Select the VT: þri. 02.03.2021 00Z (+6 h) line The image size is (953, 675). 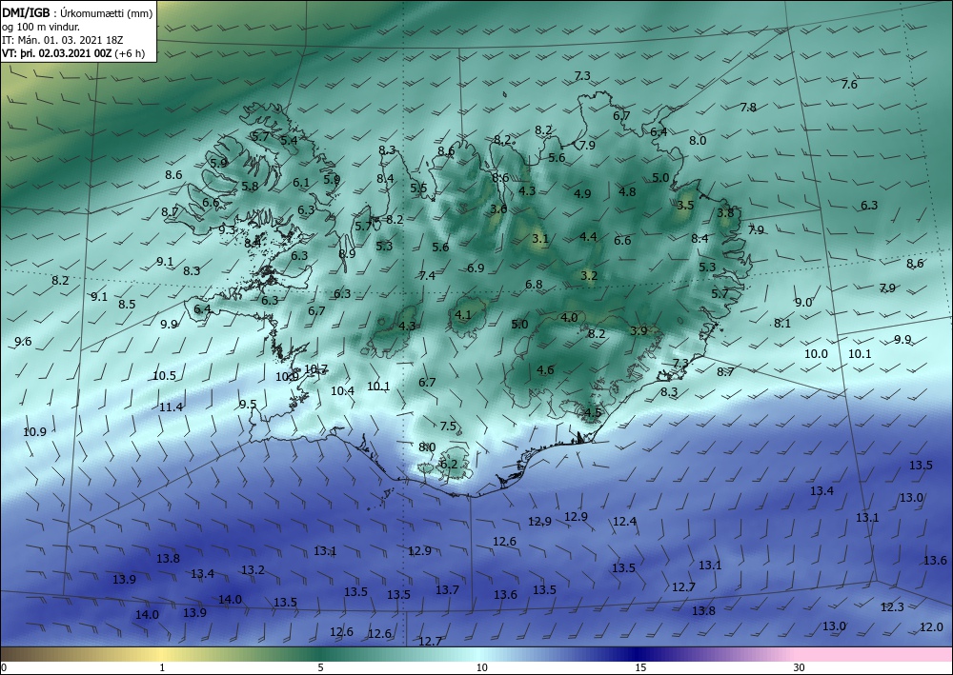click(x=73, y=53)
